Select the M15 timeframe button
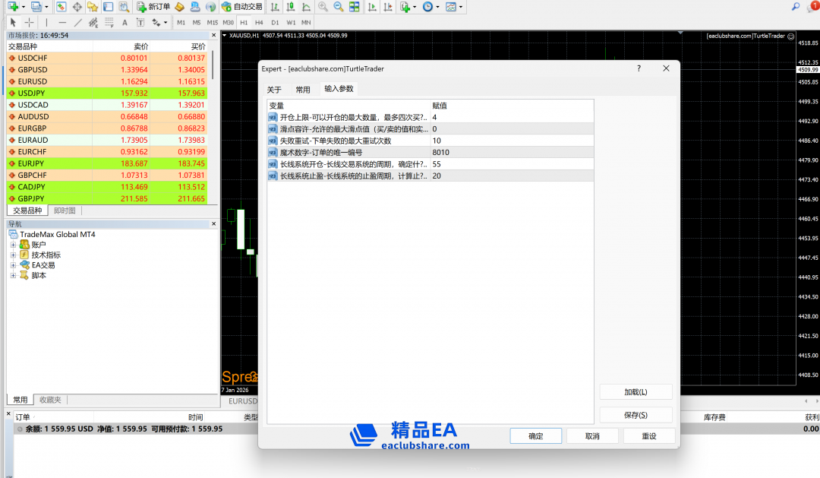 tap(212, 23)
